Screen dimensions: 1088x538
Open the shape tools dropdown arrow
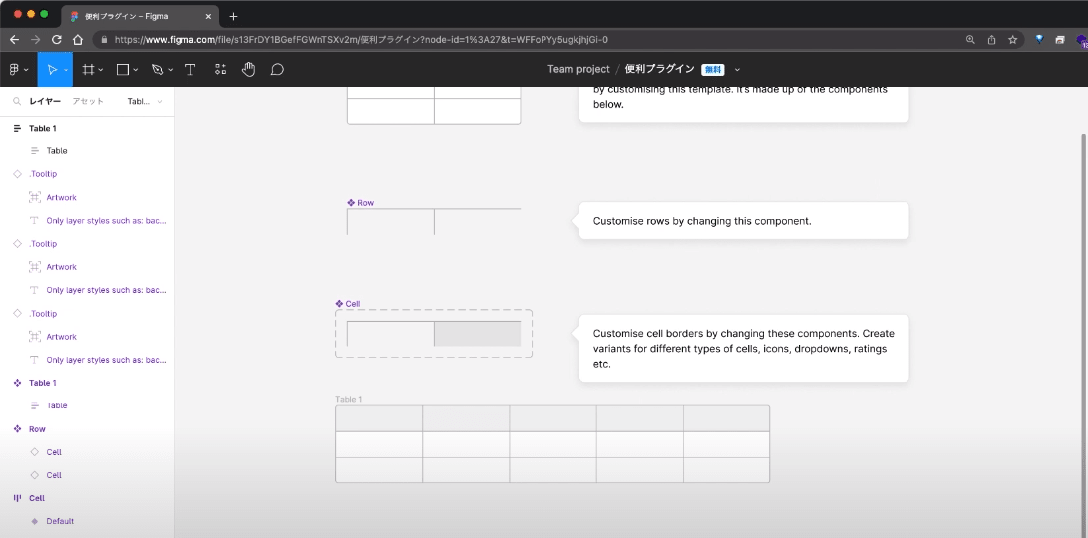click(136, 70)
